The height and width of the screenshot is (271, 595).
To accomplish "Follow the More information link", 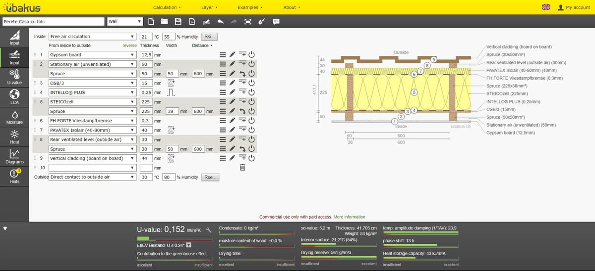I will click(350, 217).
